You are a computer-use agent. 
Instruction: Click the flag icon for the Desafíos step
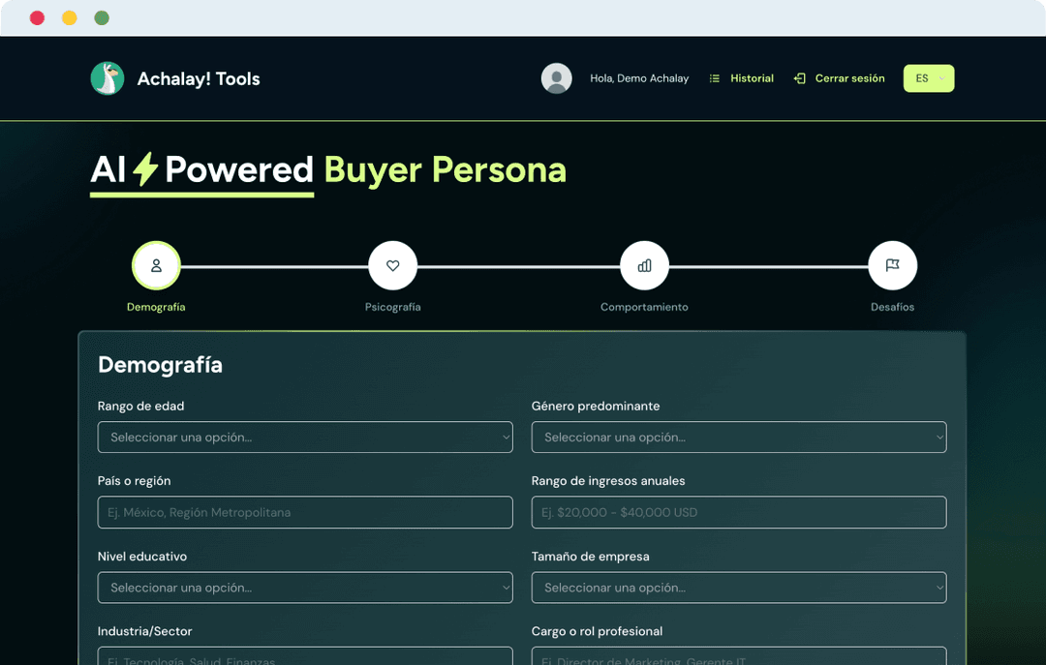(892, 264)
